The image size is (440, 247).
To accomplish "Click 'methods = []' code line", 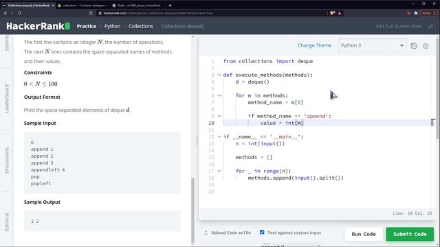I will (x=254, y=157).
